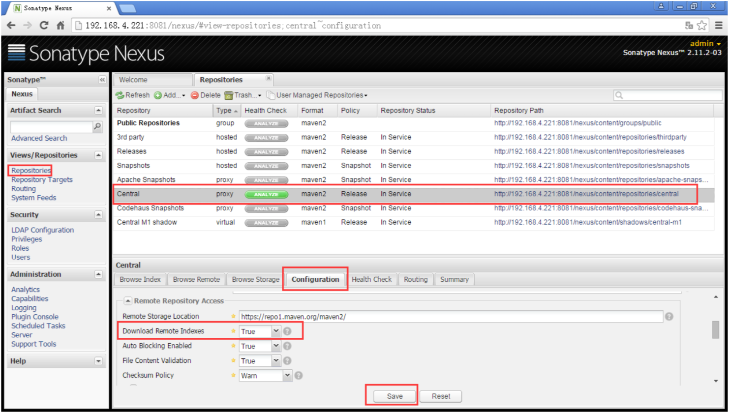
Task: Click help icon for Auto Blocking Enabled
Action: pyautogui.click(x=287, y=346)
